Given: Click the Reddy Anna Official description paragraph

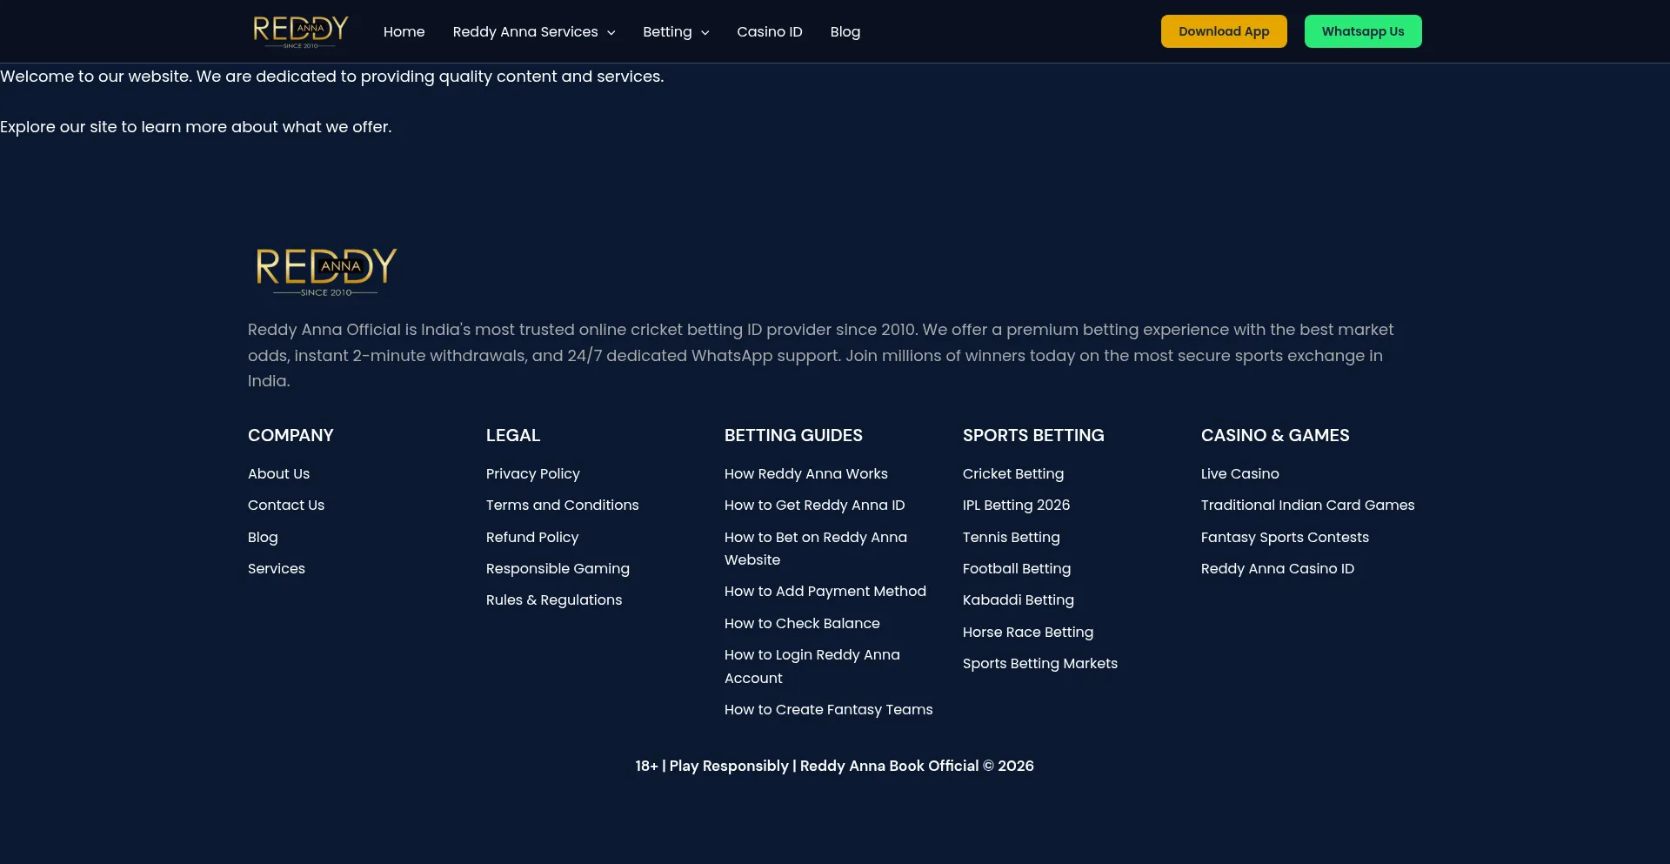Looking at the screenshot, I should click(x=820, y=355).
